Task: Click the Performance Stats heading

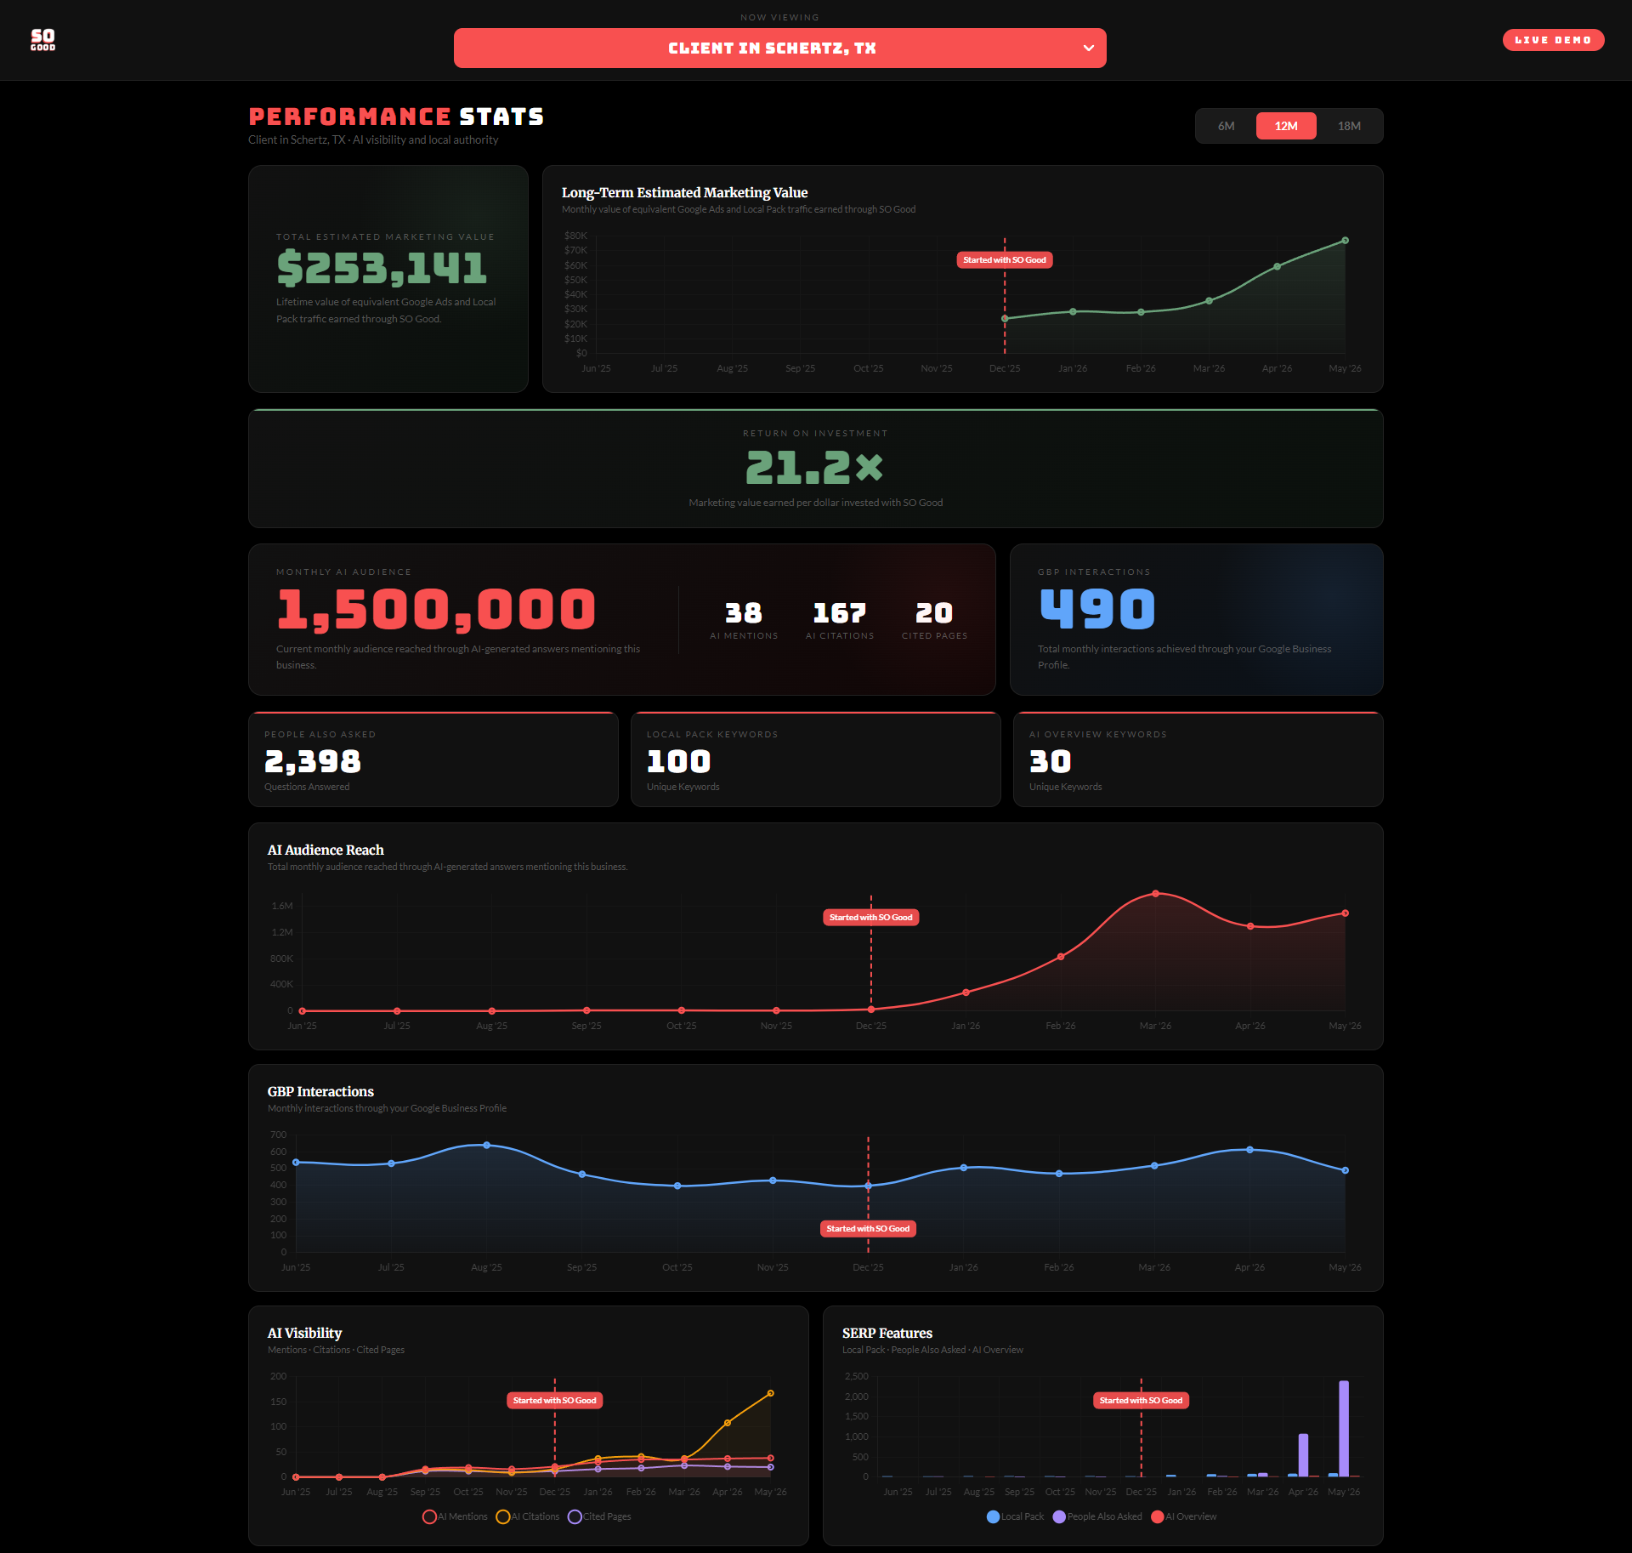Action: [396, 117]
